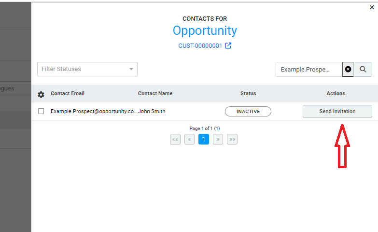Go to first page arrows
378x232 pixels.
(x=175, y=139)
